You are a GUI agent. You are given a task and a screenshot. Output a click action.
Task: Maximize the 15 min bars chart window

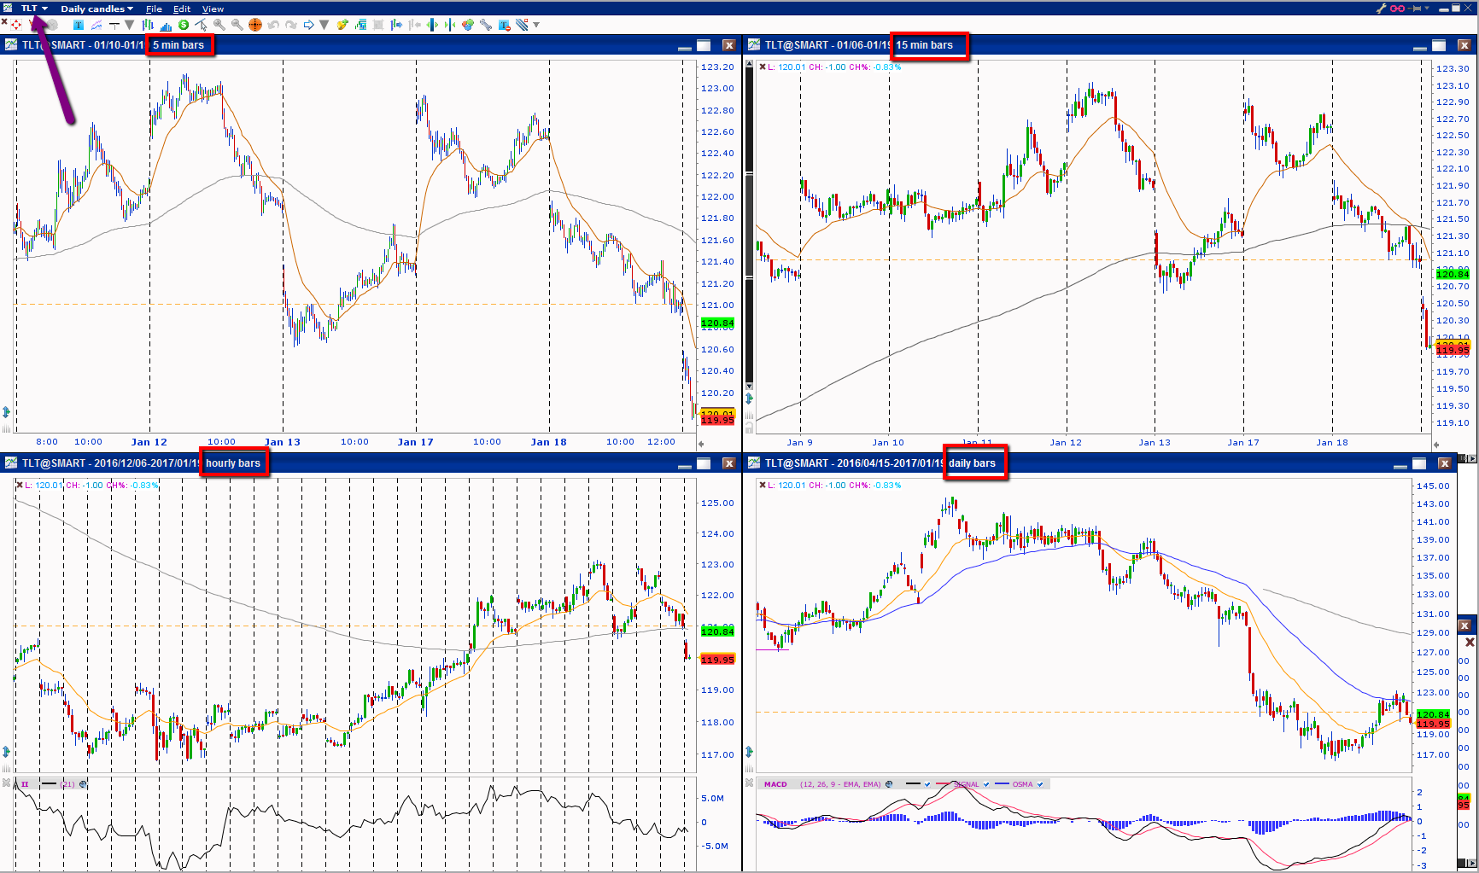click(x=1439, y=45)
